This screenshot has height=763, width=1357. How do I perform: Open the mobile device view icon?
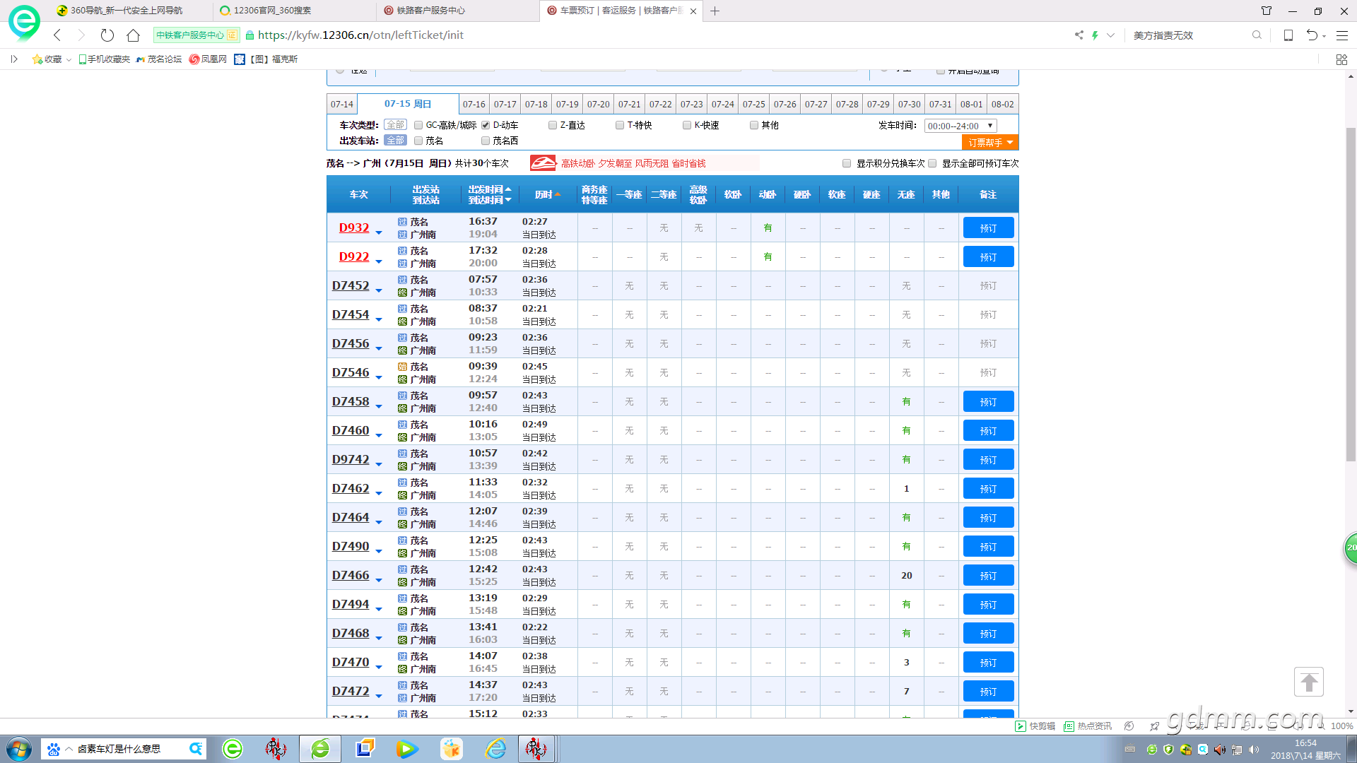(x=1288, y=35)
